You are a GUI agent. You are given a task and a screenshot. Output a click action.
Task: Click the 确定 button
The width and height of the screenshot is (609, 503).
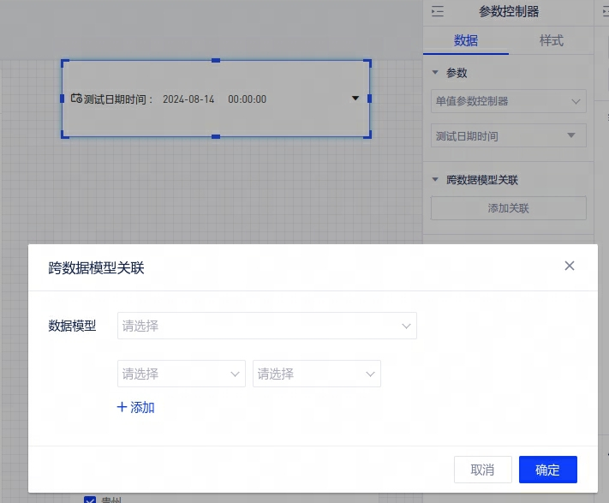(547, 470)
